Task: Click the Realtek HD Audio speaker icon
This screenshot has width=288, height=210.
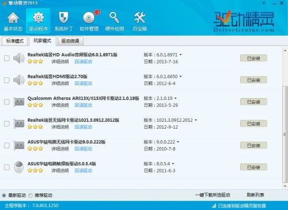Action: tap(18, 58)
